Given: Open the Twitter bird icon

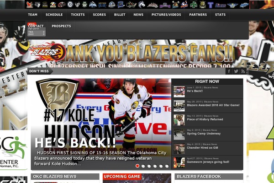Looking at the screenshot, I should pyautogui.click(x=236, y=71).
